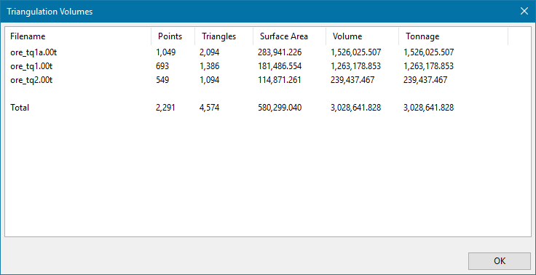Click Volume column total 3,028,641.828
The height and width of the screenshot is (275, 536).
click(356, 108)
